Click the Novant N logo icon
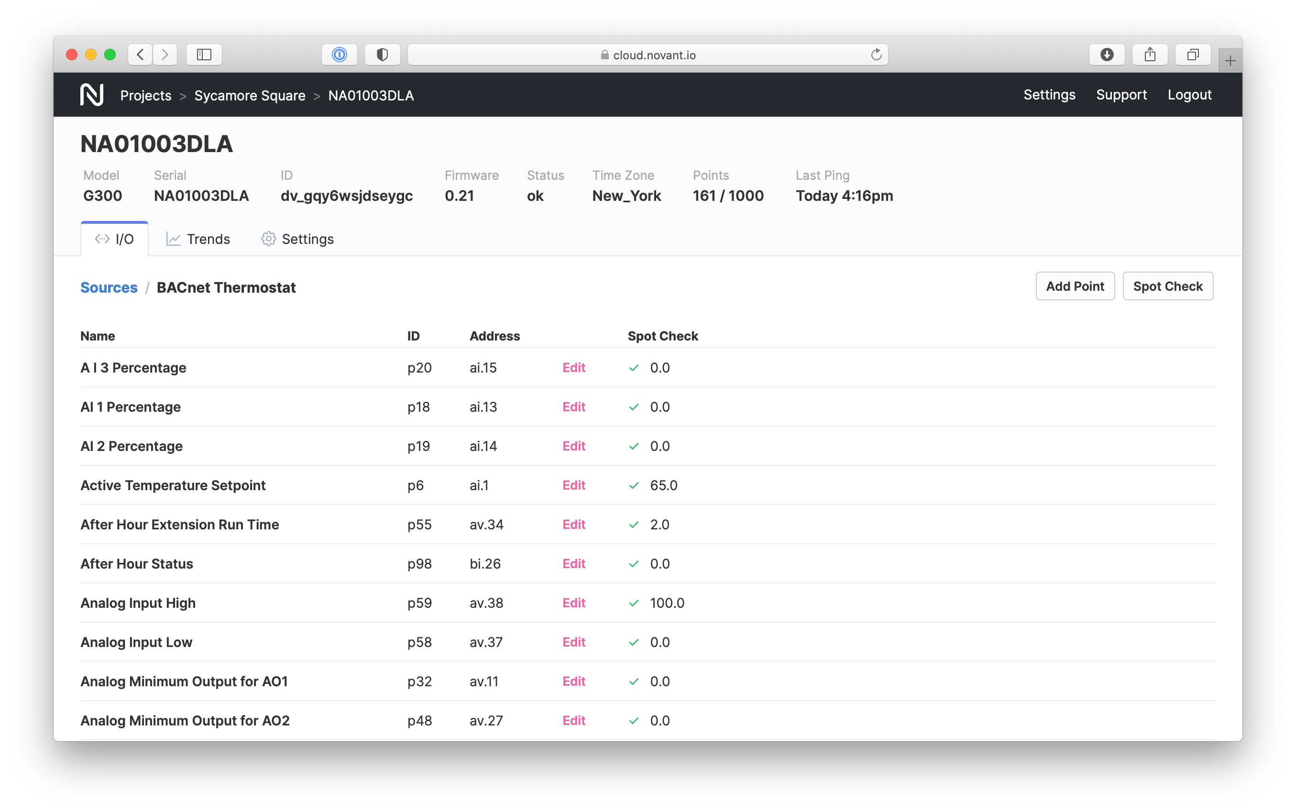 [x=92, y=95]
